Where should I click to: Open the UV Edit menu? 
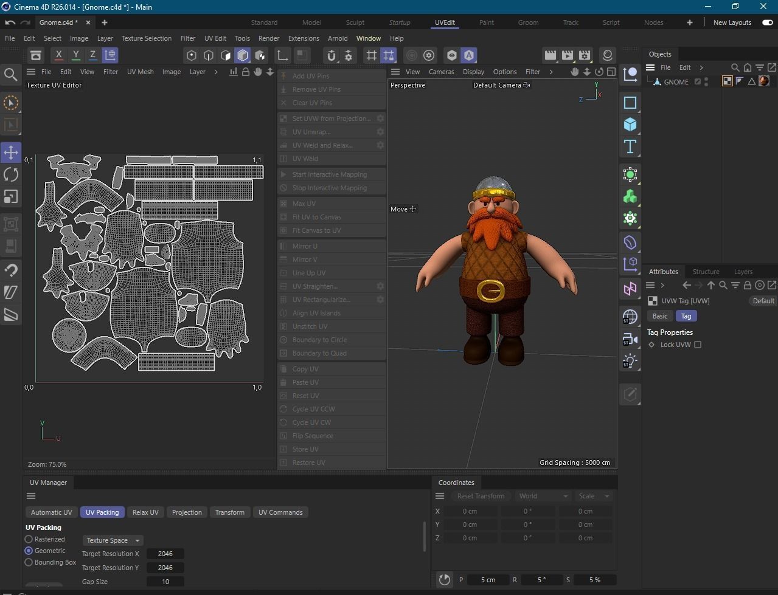(215, 38)
